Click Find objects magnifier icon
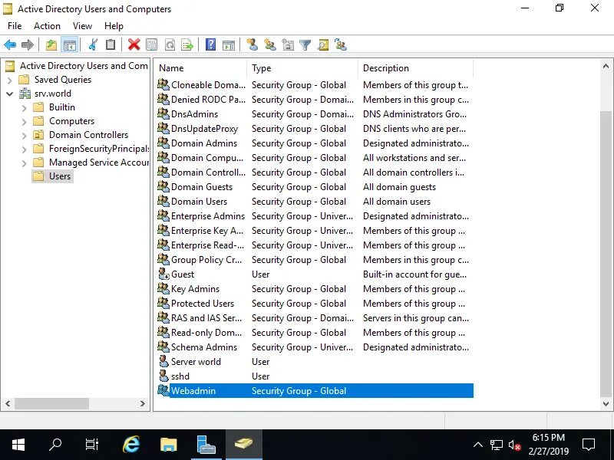Screen dimensions: 614x460 (x=323, y=45)
